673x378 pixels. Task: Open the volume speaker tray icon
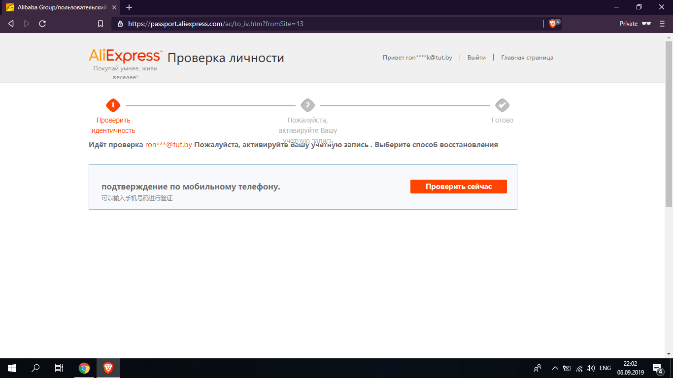591,368
